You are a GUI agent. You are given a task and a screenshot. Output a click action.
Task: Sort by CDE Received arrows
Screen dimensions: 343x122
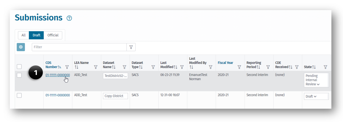(291, 67)
